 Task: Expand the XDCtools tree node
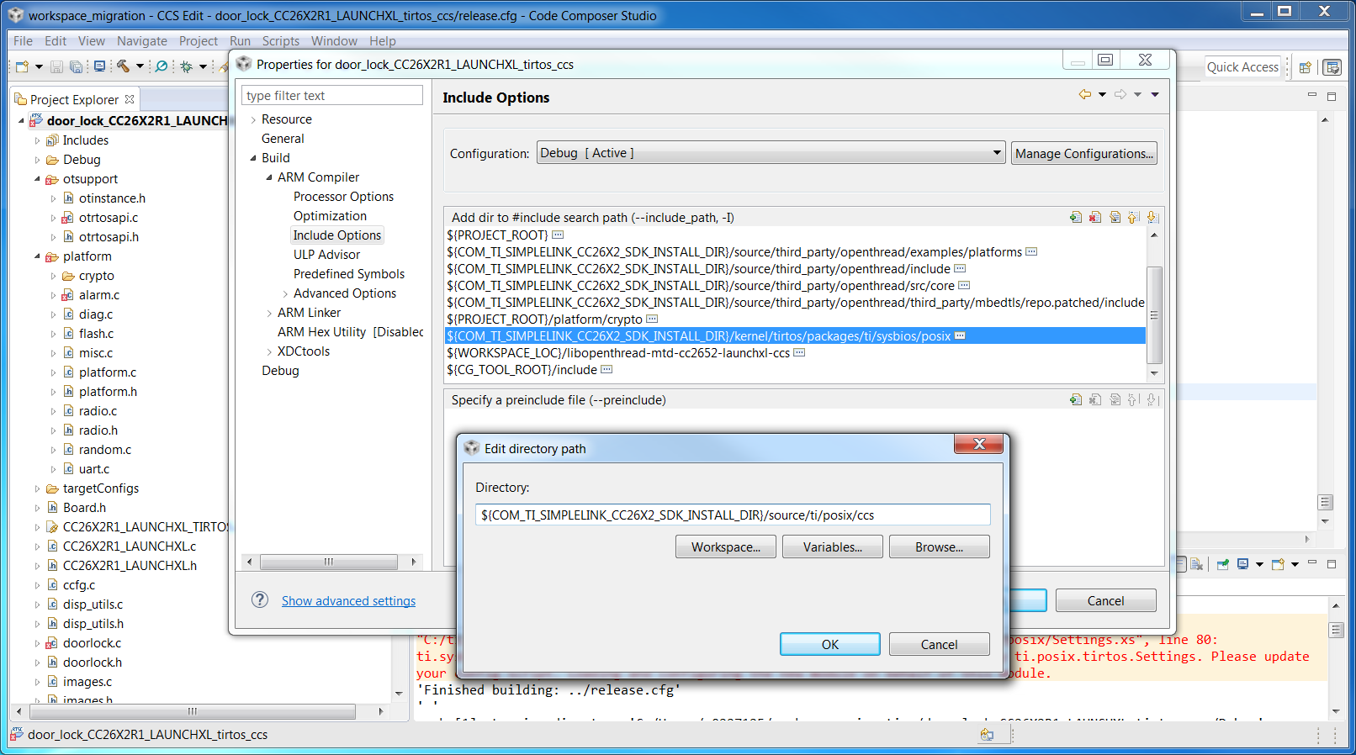(x=269, y=351)
